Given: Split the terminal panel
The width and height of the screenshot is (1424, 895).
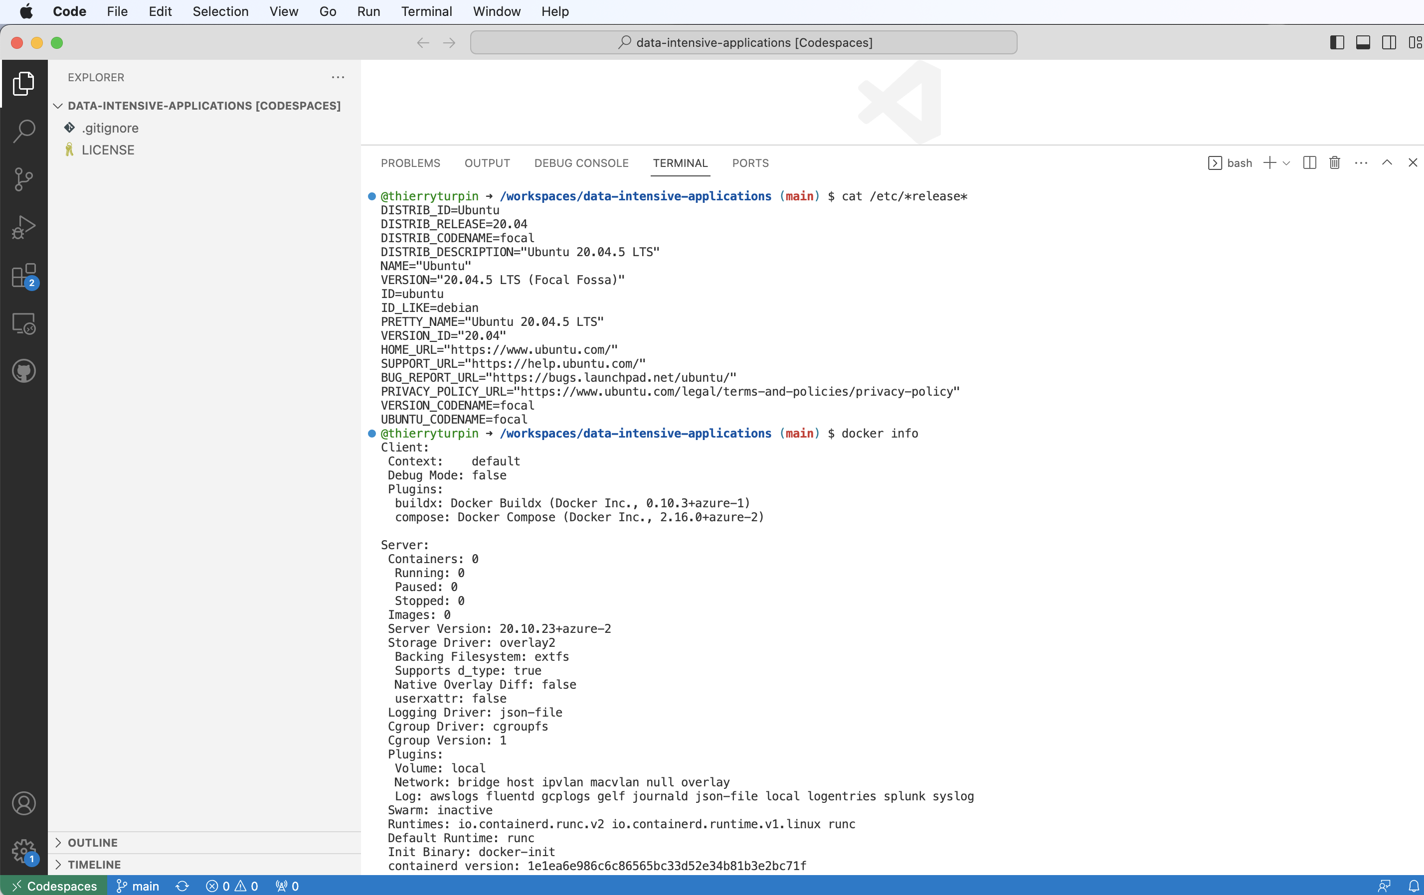Looking at the screenshot, I should (x=1309, y=162).
